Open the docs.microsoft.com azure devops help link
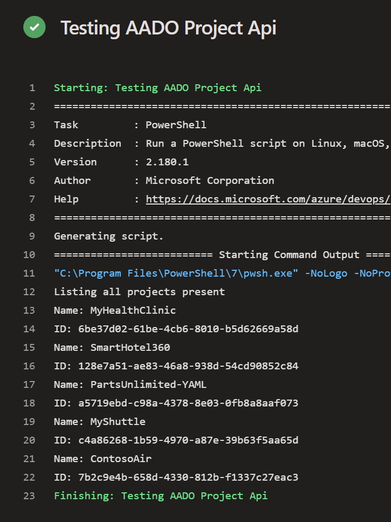 coord(268,199)
